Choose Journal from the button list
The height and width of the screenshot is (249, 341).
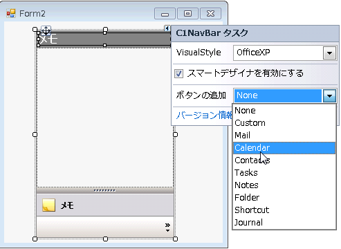pyautogui.click(x=284, y=223)
